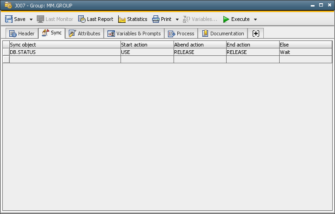Click the Sync object column header

click(65, 45)
